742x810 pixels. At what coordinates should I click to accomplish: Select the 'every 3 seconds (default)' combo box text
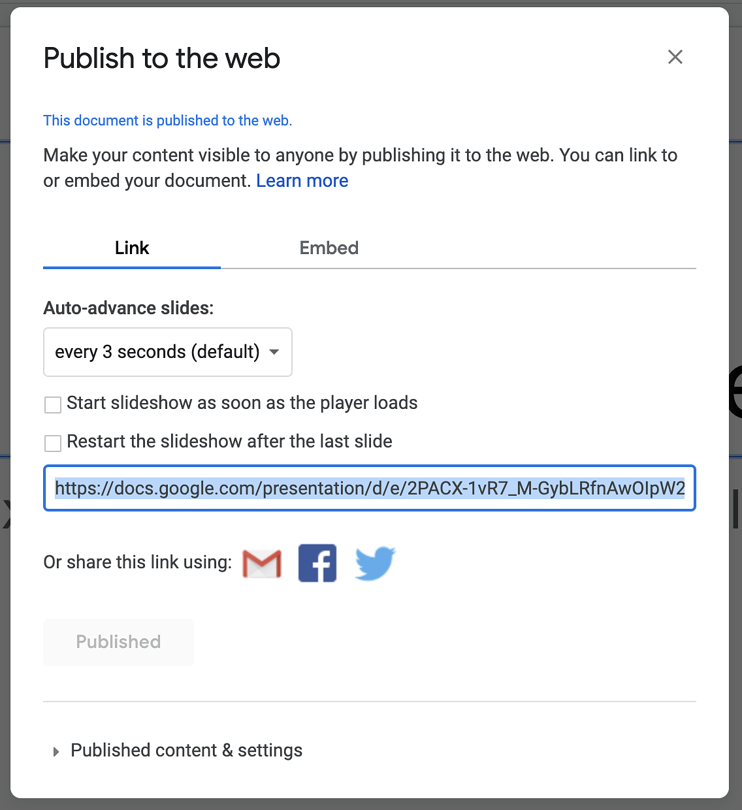point(157,352)
